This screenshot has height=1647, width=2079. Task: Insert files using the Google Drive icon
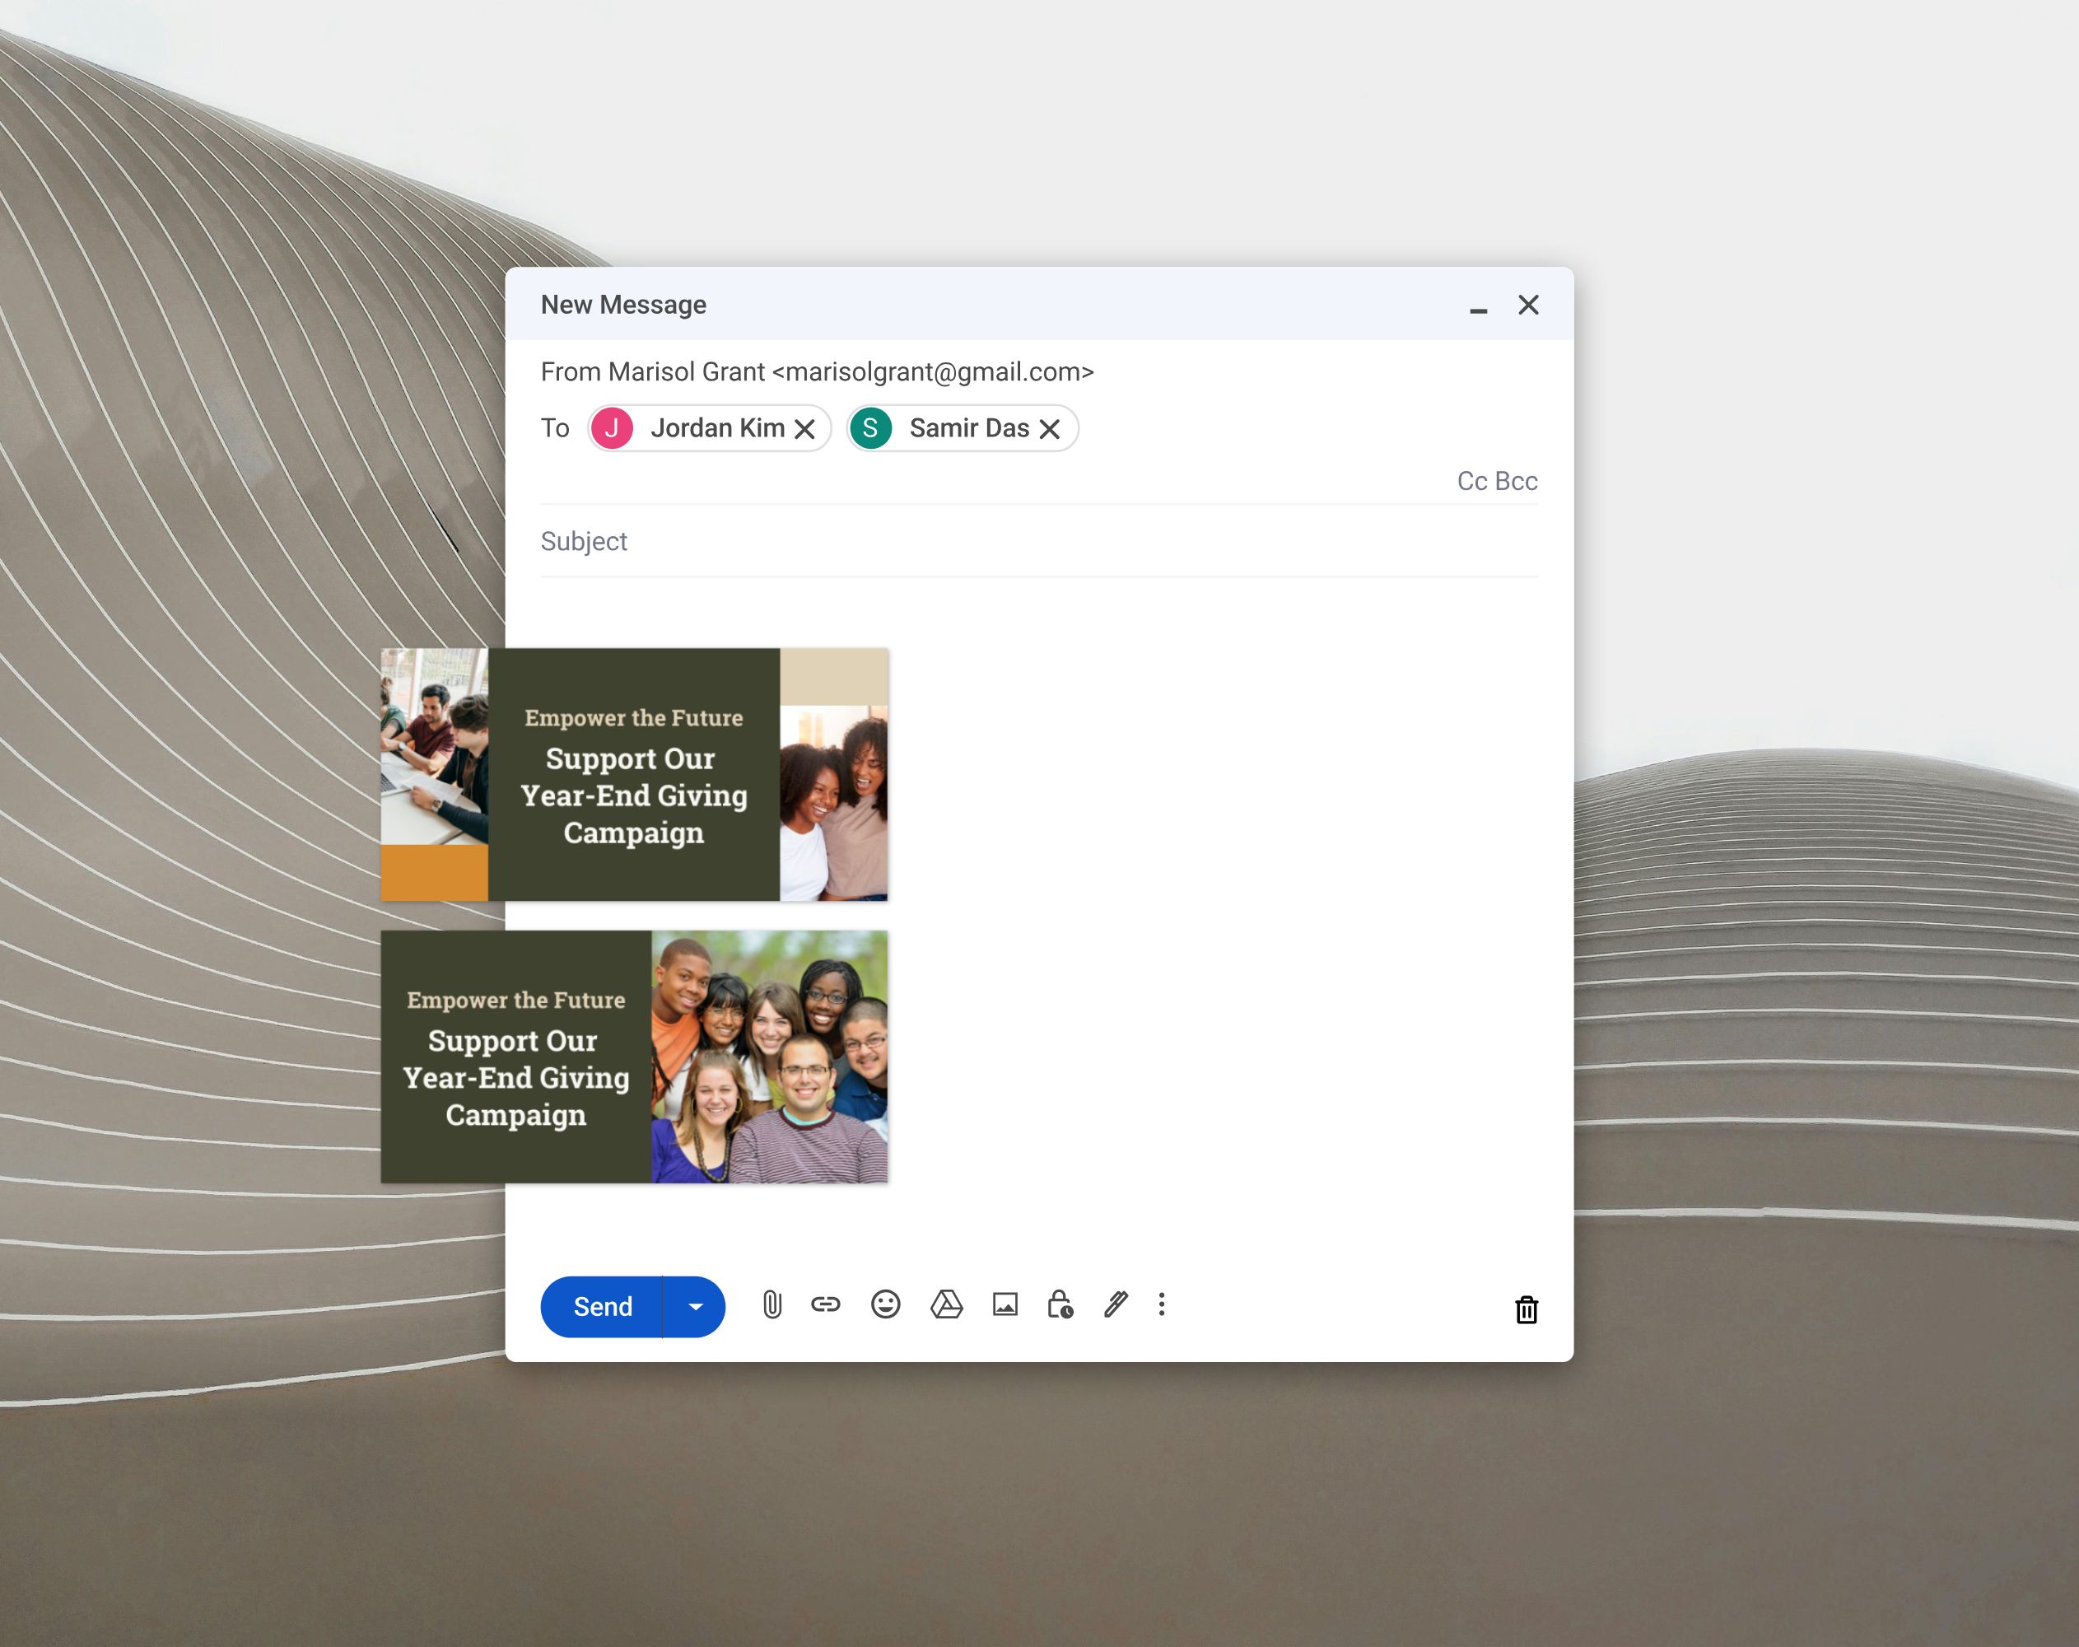tap(946, 1305)
